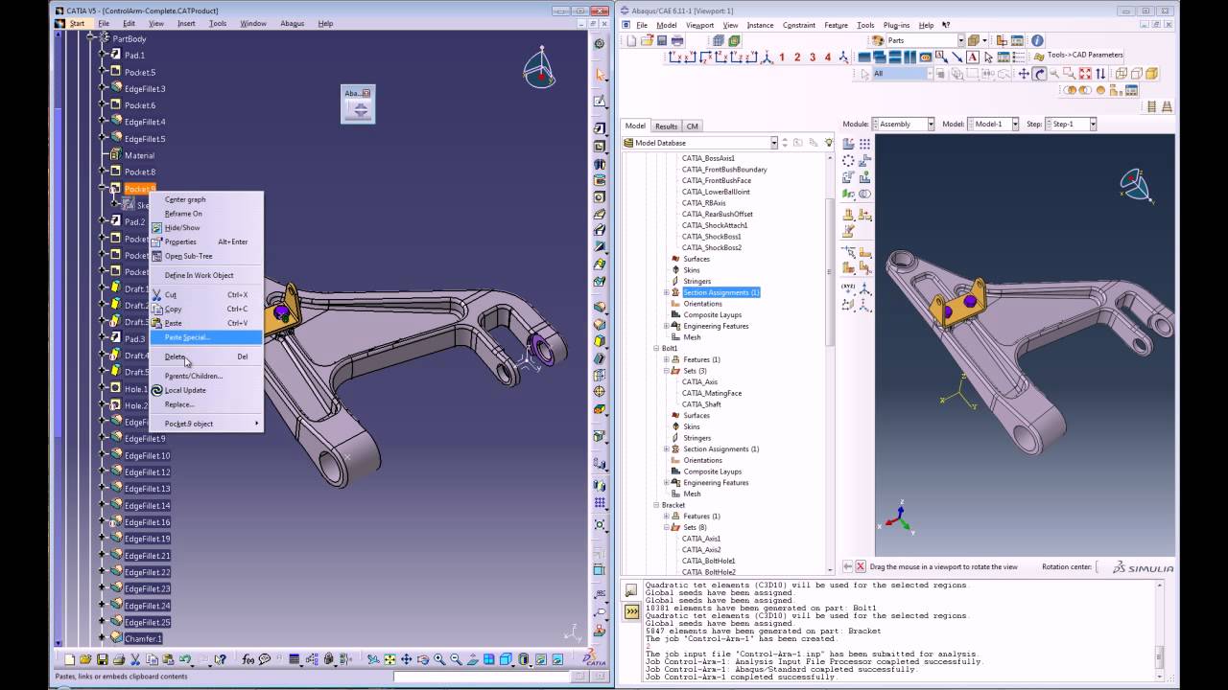The width and height of the screenshot is (1228, 690).
Task: Click the Cut scissors icon in CATIA toolbar
Action: click(x=135, y=659)
